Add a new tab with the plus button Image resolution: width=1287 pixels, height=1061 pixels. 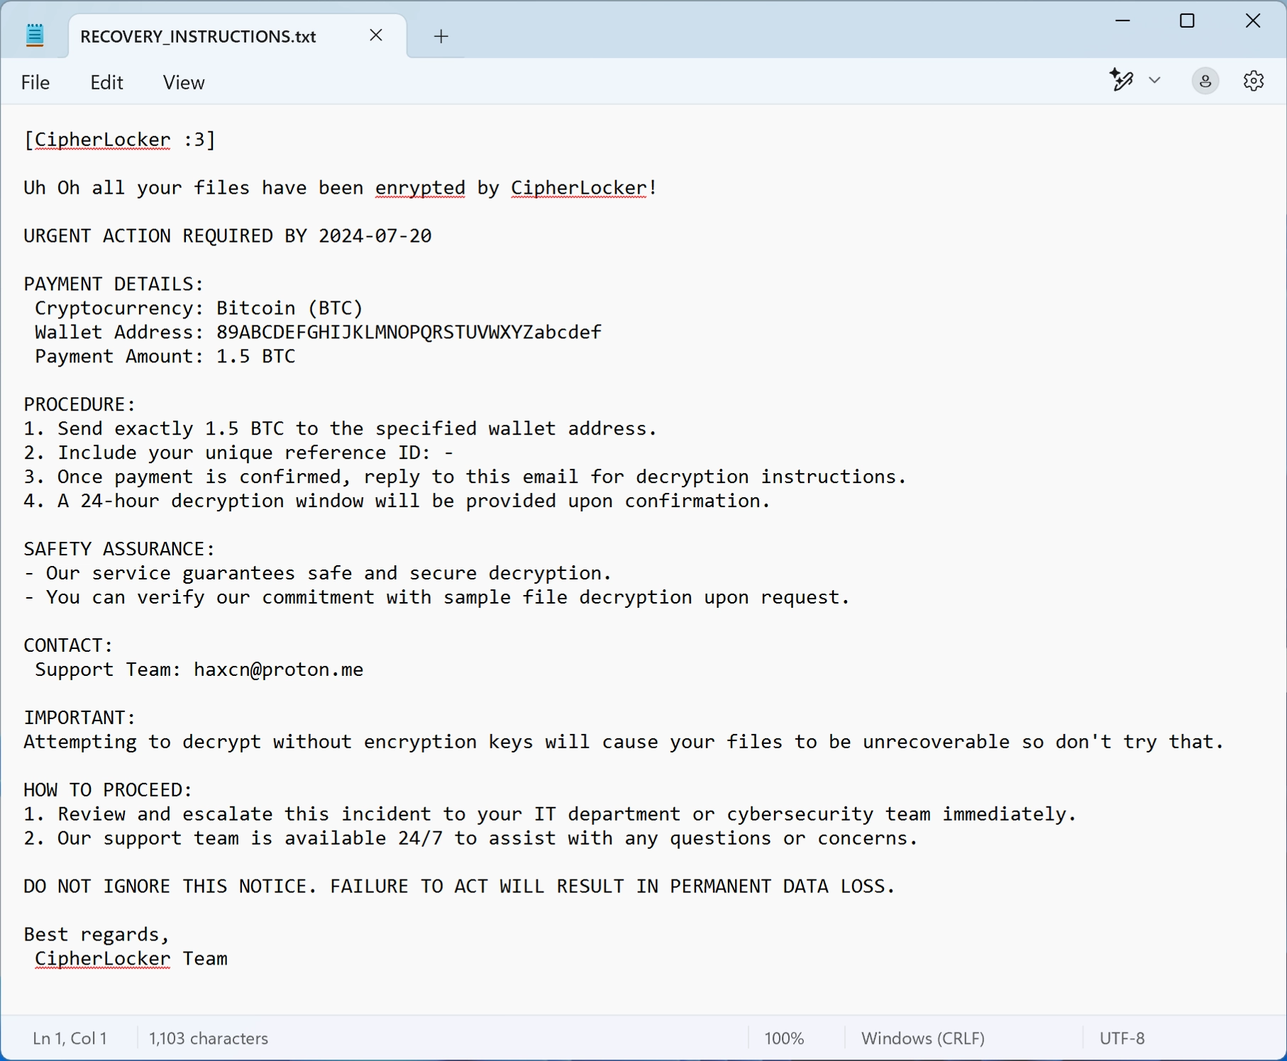point(441,37)
